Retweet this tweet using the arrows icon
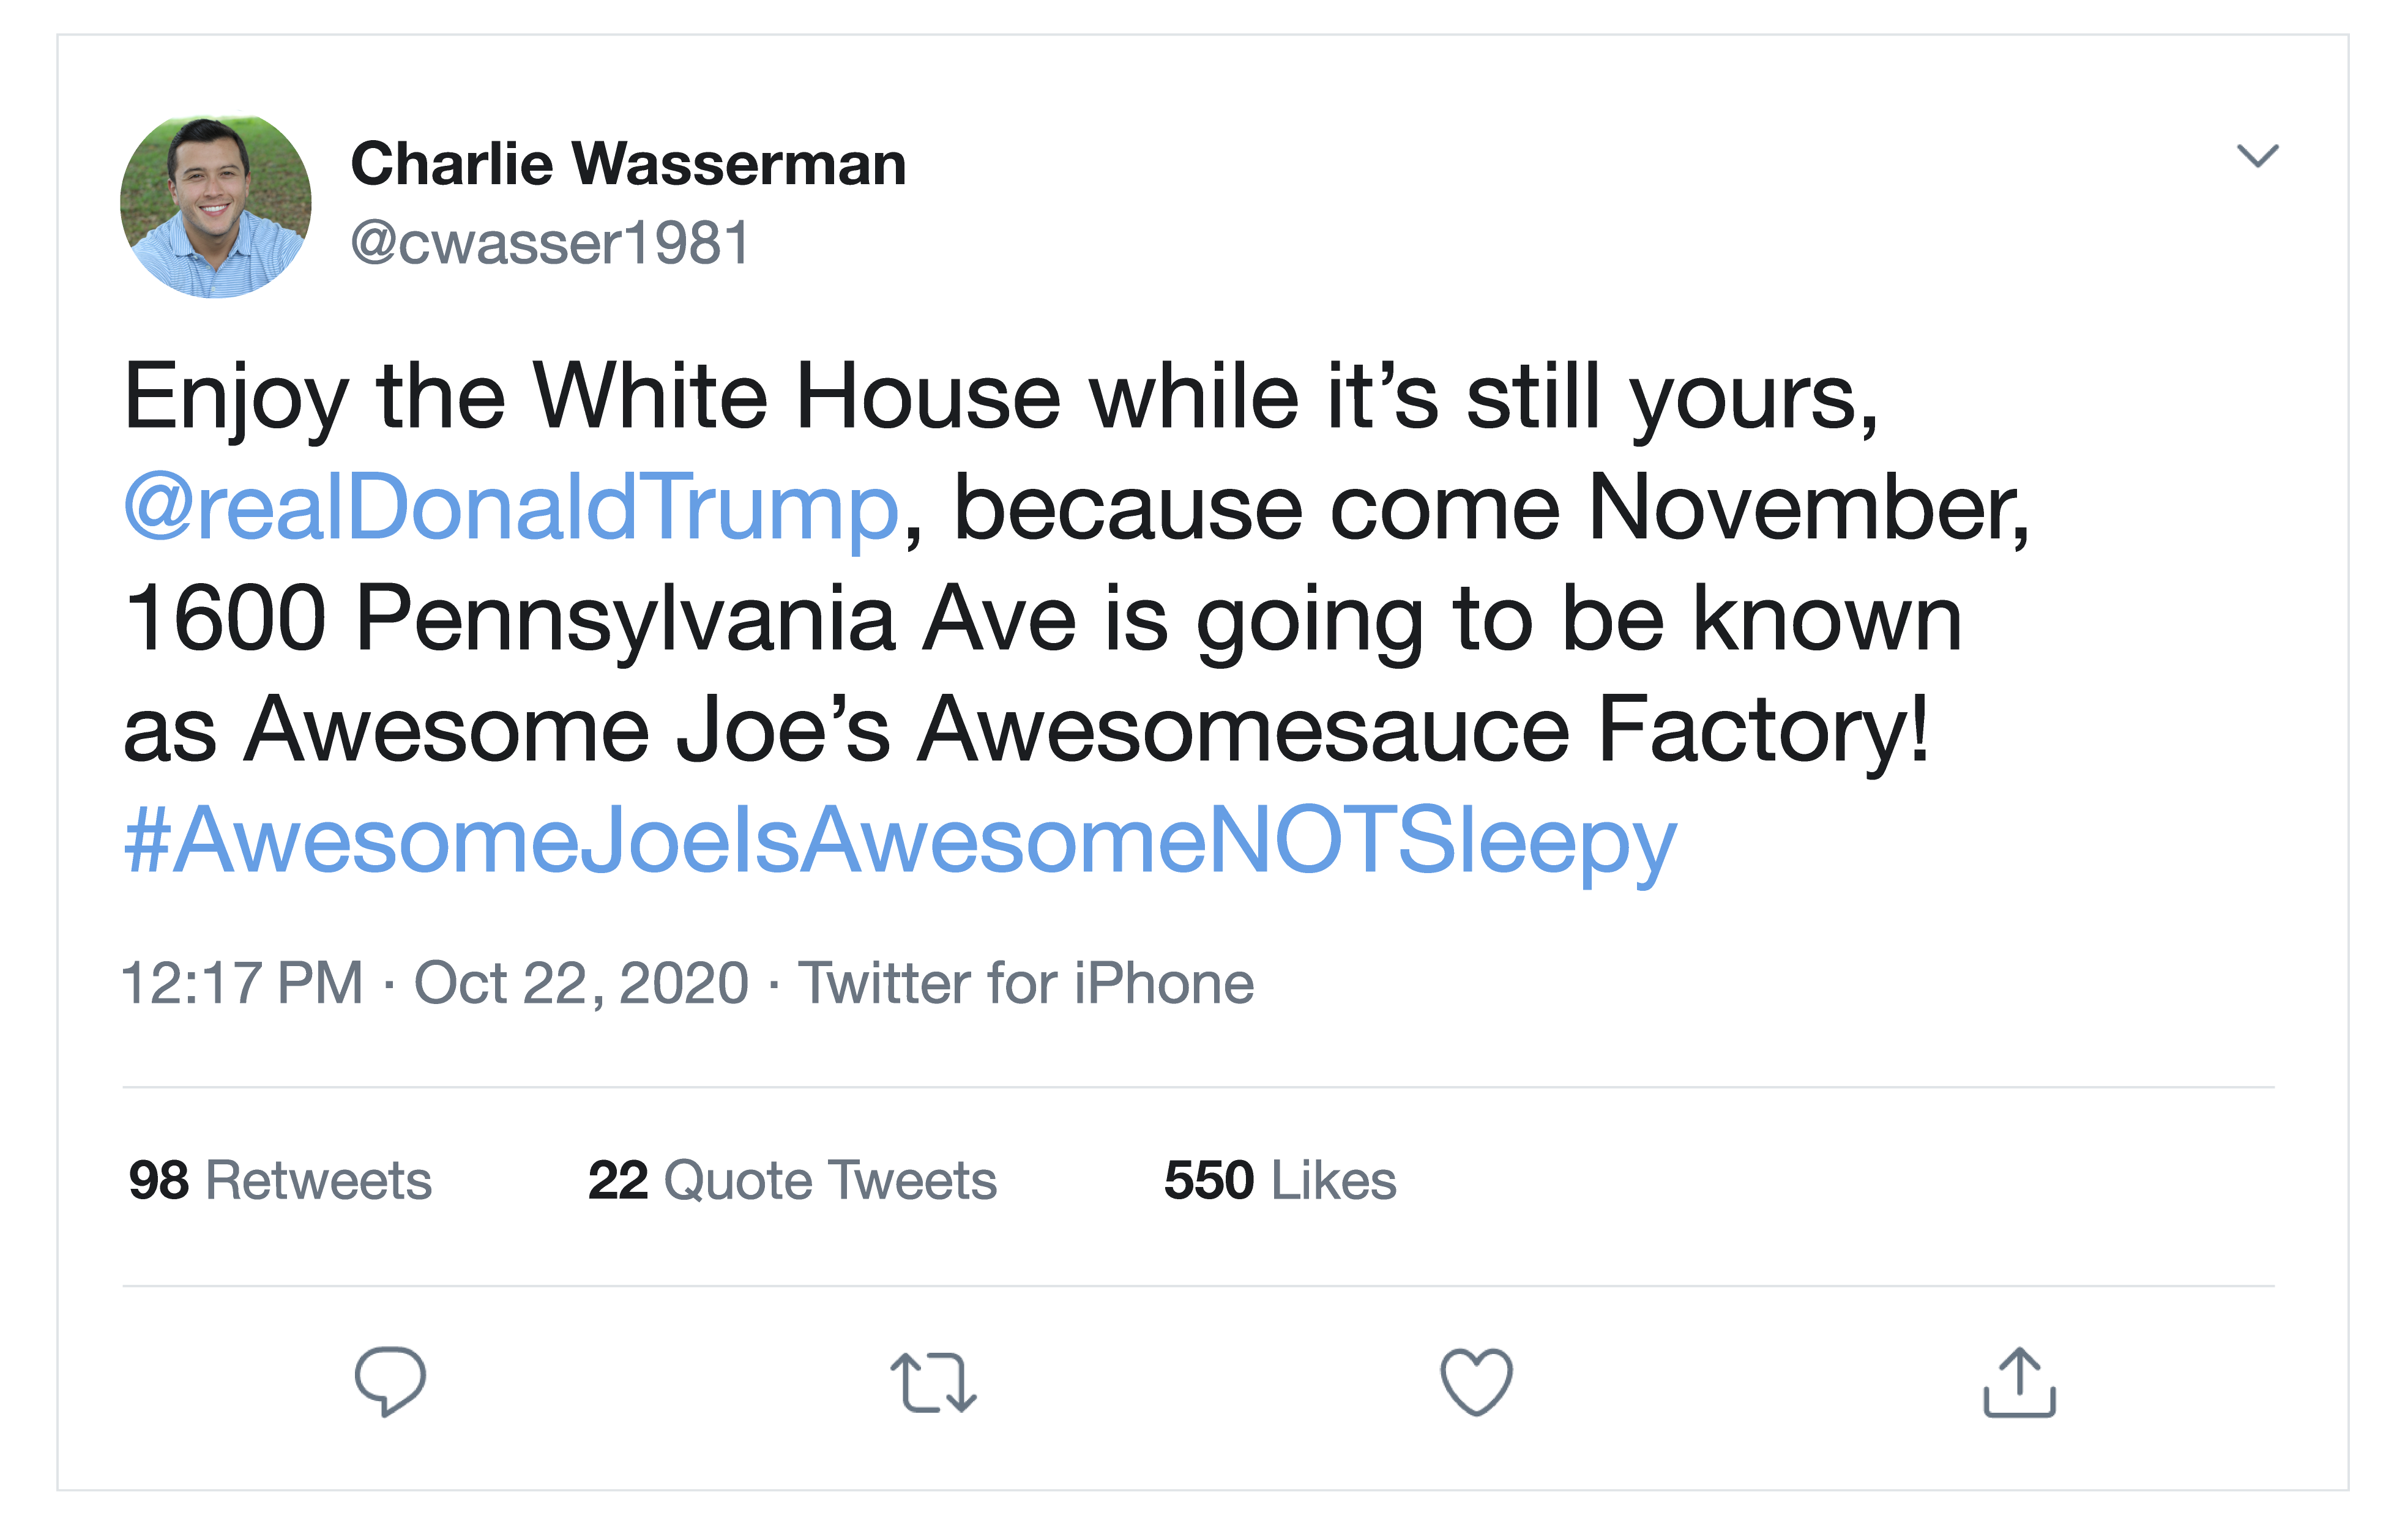This screenshot has height=1540, width=2405. [x=933, y=1382]
